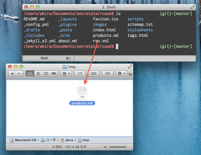Click images directory in terminal listing
The image size is (201, 155).
pyautogui.click(x=100, y=24)
